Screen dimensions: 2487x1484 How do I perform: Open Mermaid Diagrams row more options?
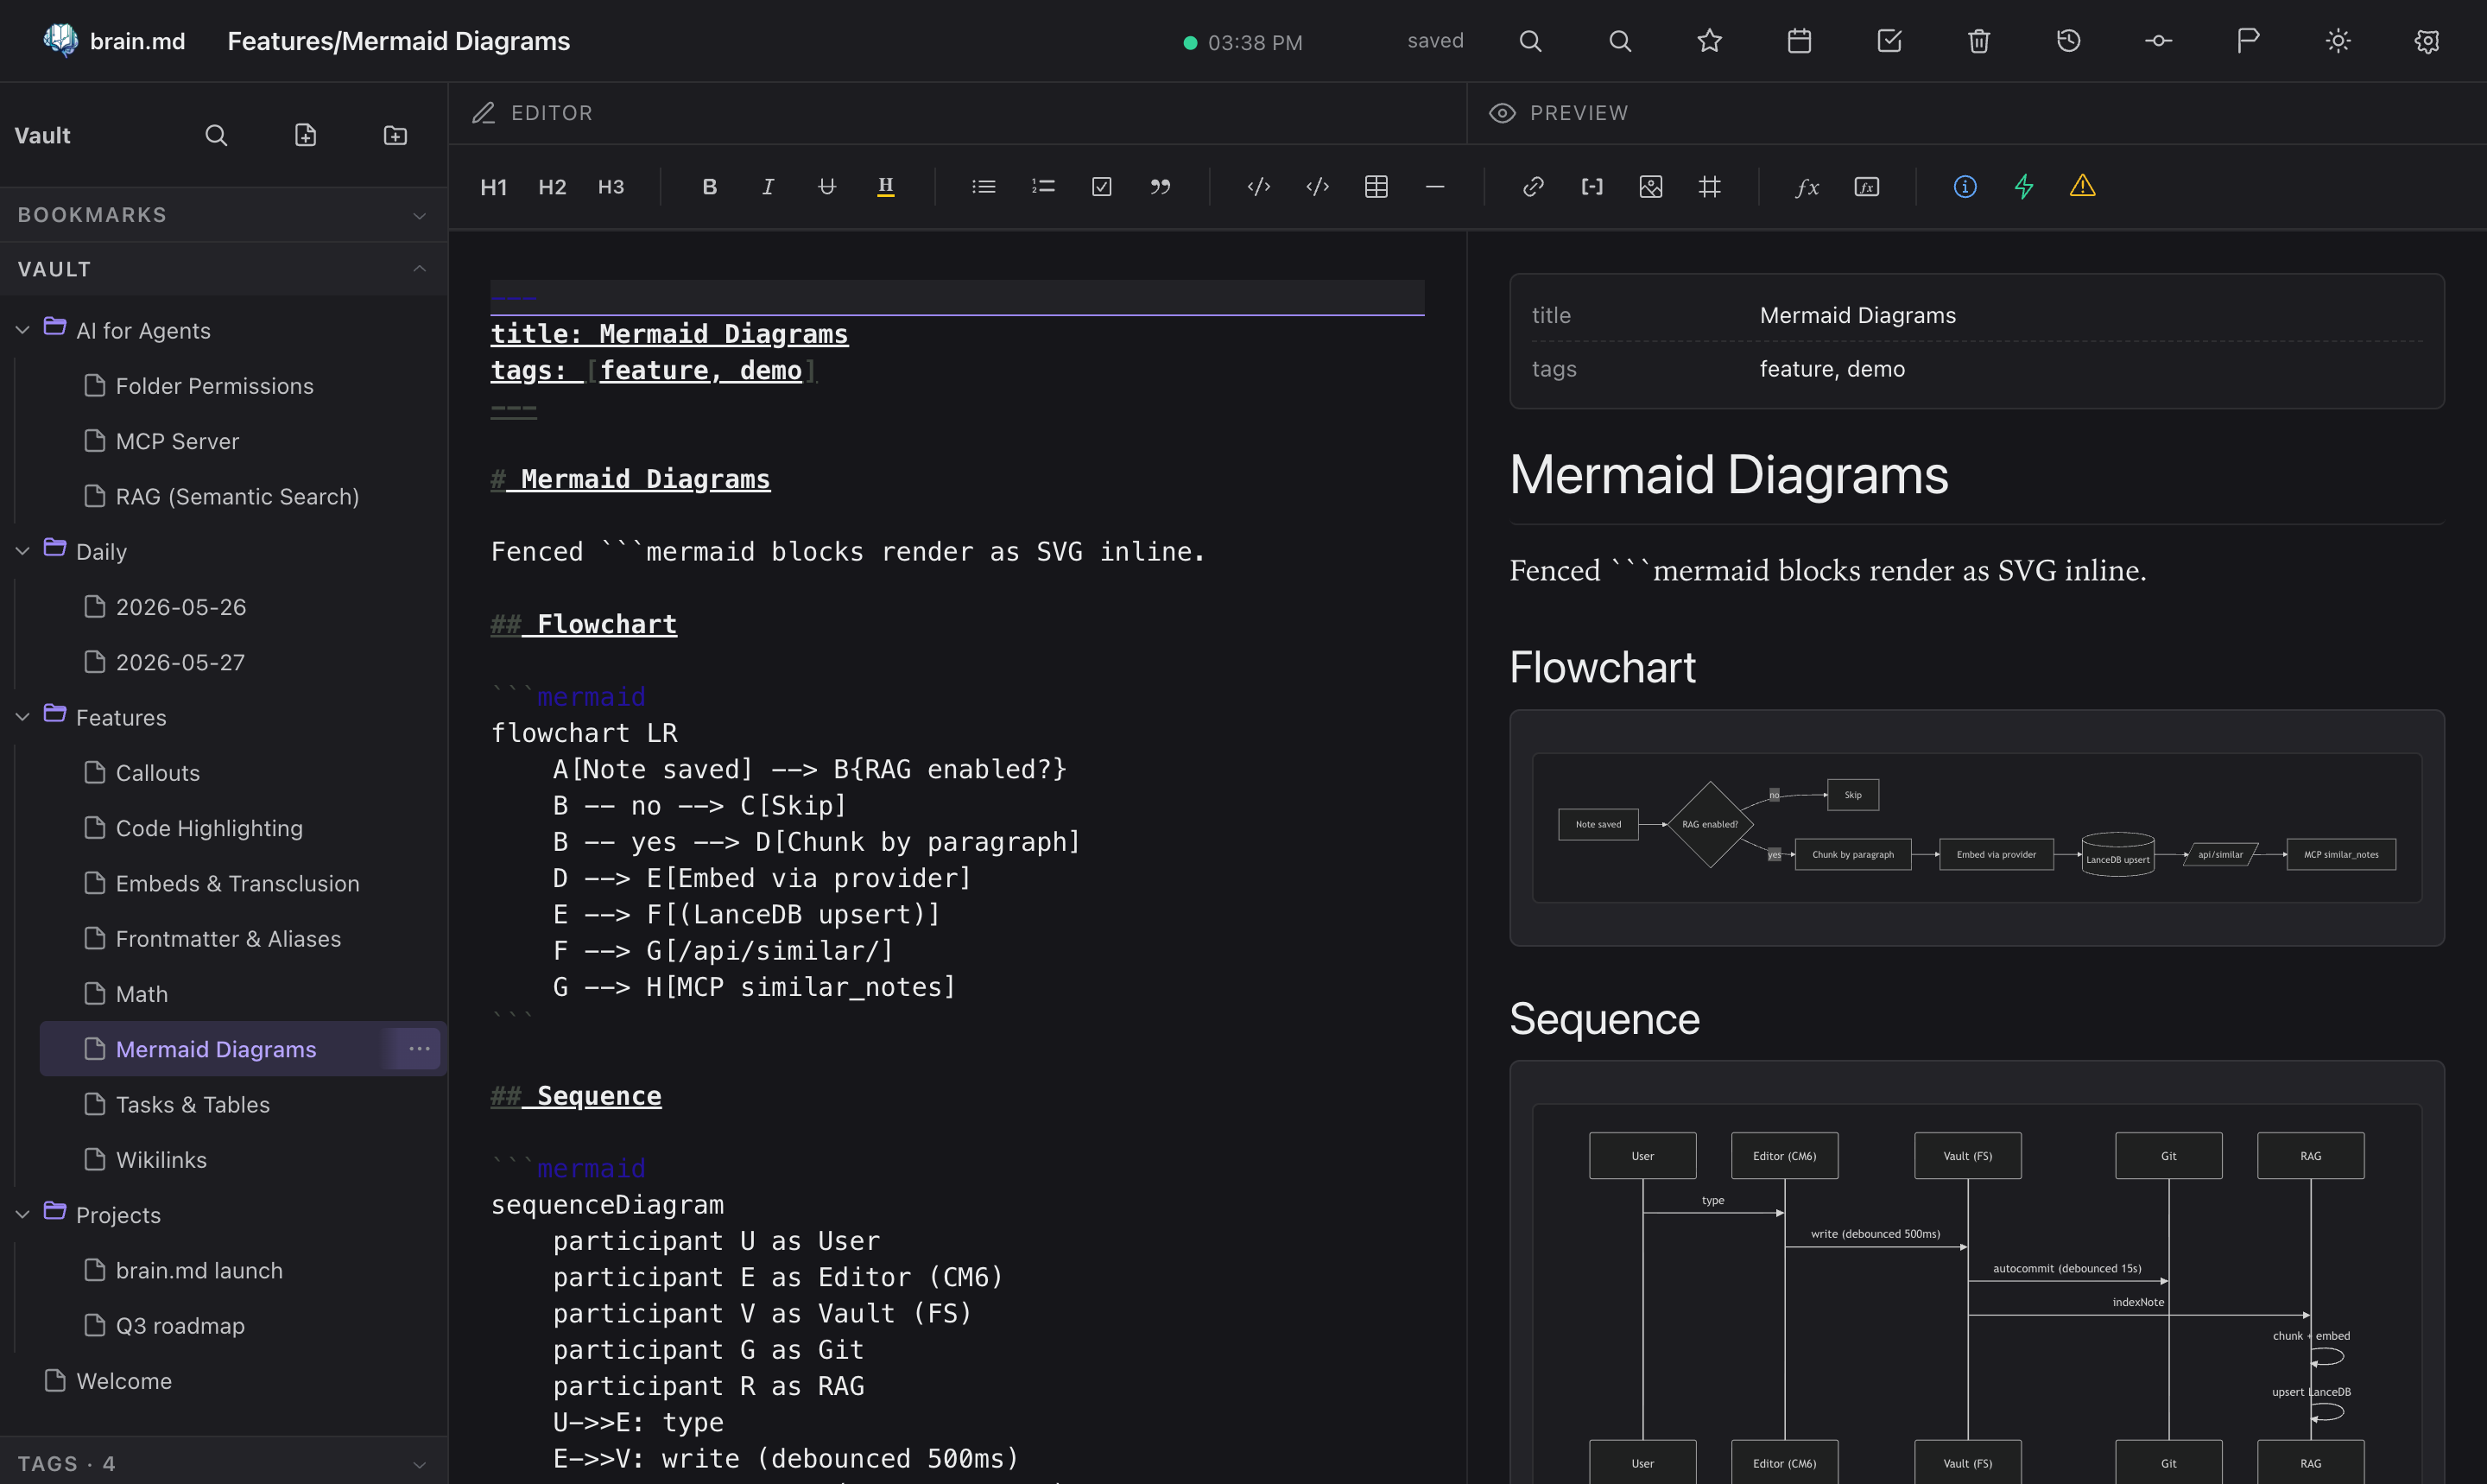tap(419, 1049)
